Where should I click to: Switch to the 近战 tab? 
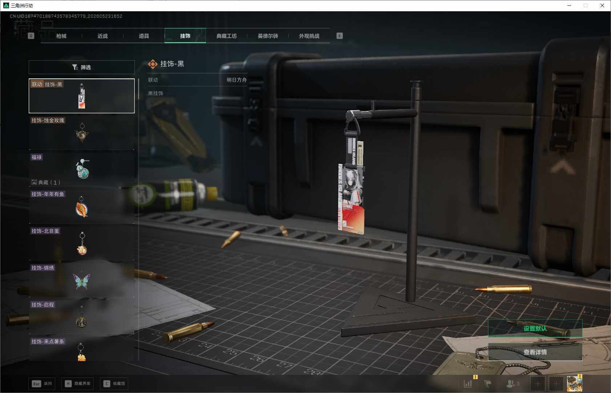[x=103, y=36]
